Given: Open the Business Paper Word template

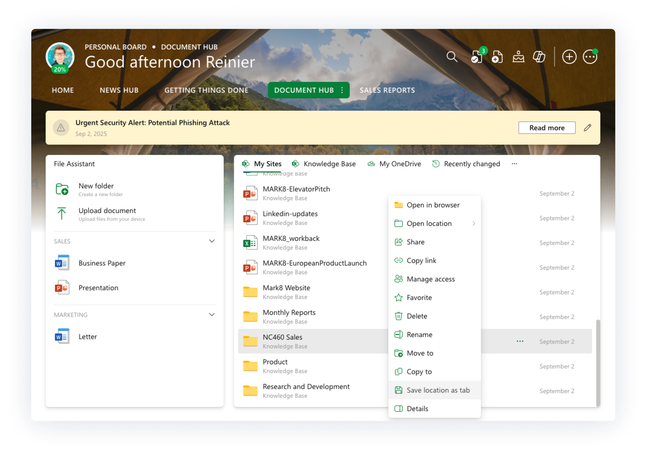Looking at the screenshot, I should pos(102,263).
